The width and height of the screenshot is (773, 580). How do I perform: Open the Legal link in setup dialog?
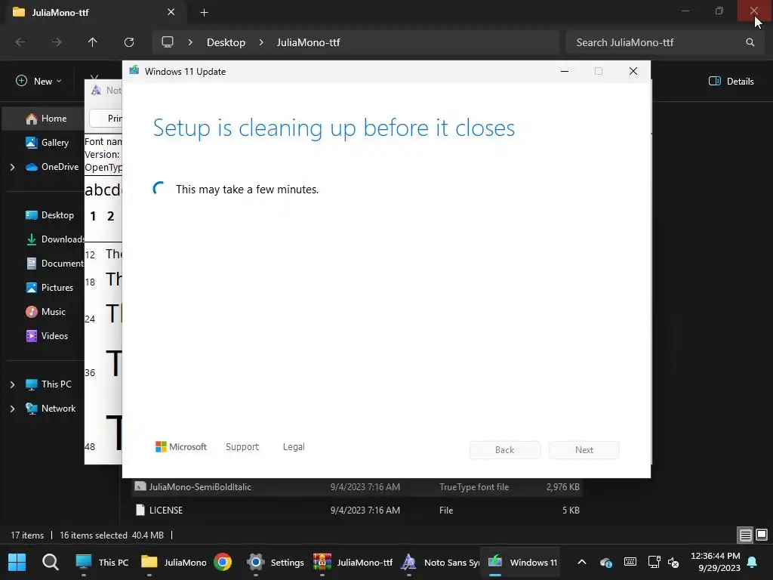click(x=294, y=447)
